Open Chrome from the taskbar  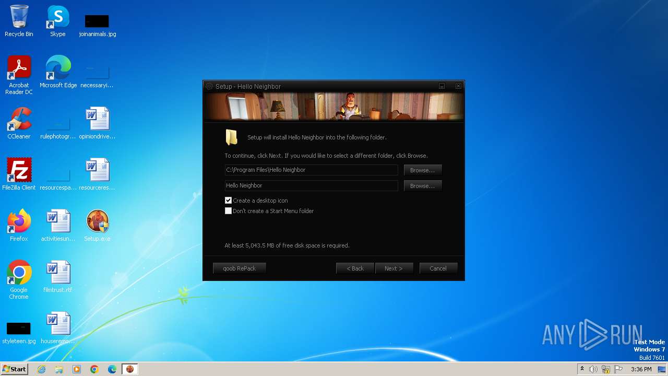coord(94,369)
